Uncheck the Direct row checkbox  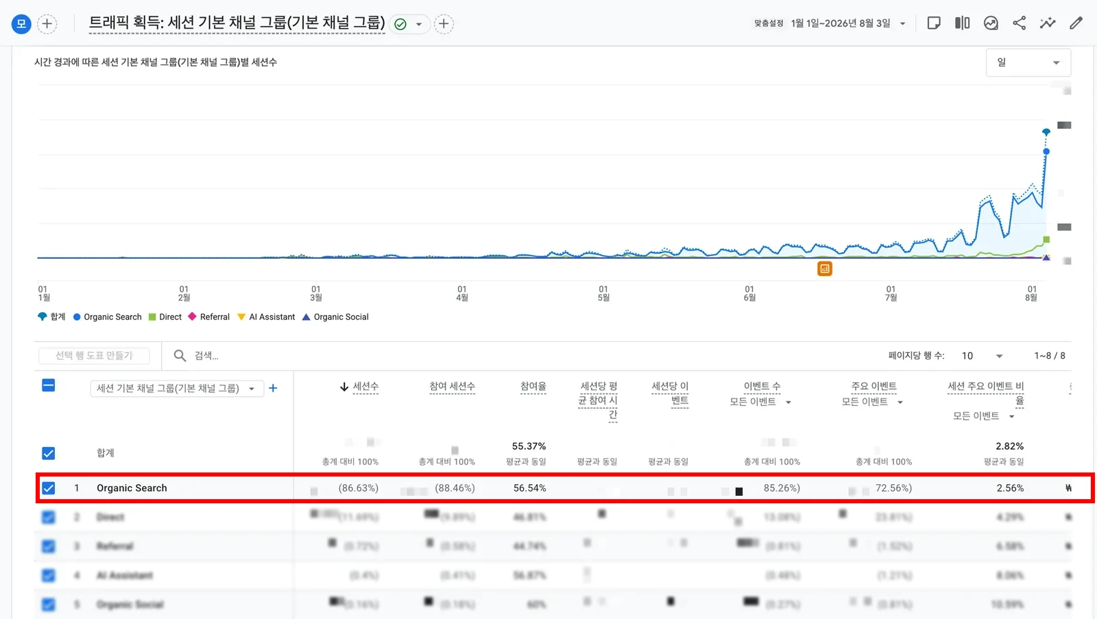click(49, 517)
